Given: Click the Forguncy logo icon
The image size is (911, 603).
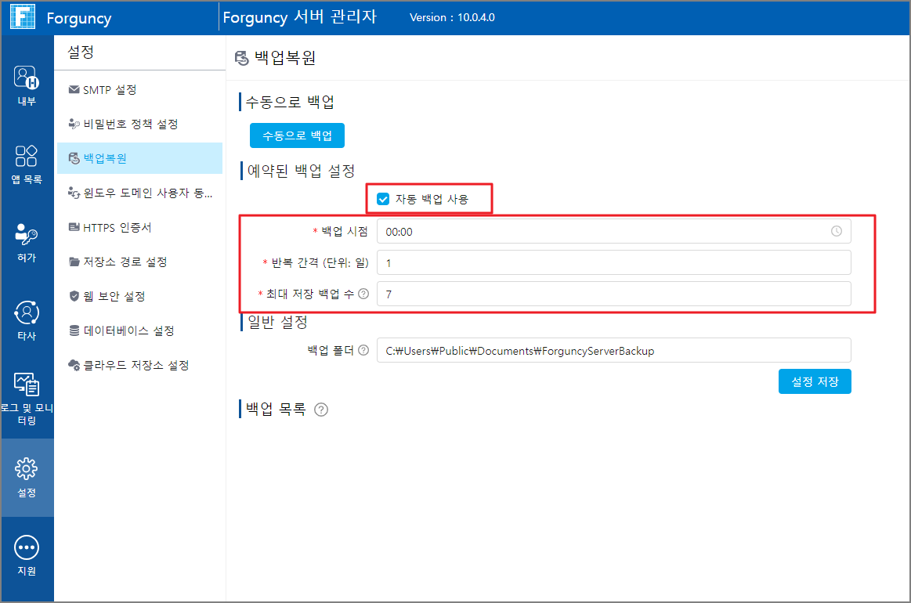Looking at the screenshot, I should [23, 17].
